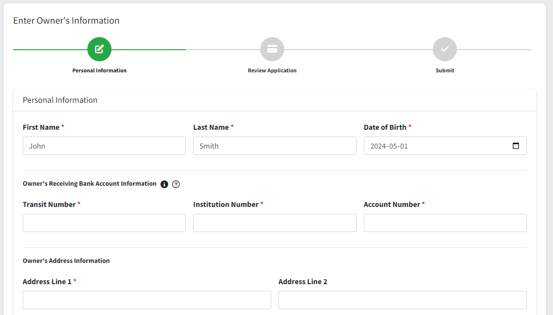The image size is (553, 315).
Task: Click the Institution Number label
Action: point(226,205)
